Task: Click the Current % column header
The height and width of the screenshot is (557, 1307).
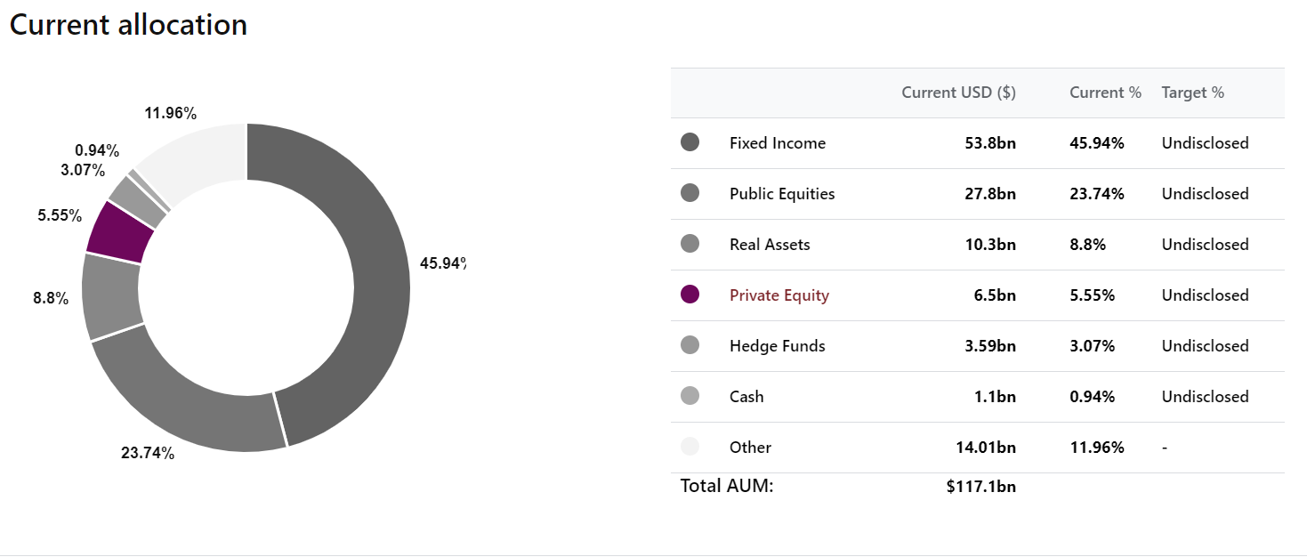Action: point(1105,93)
